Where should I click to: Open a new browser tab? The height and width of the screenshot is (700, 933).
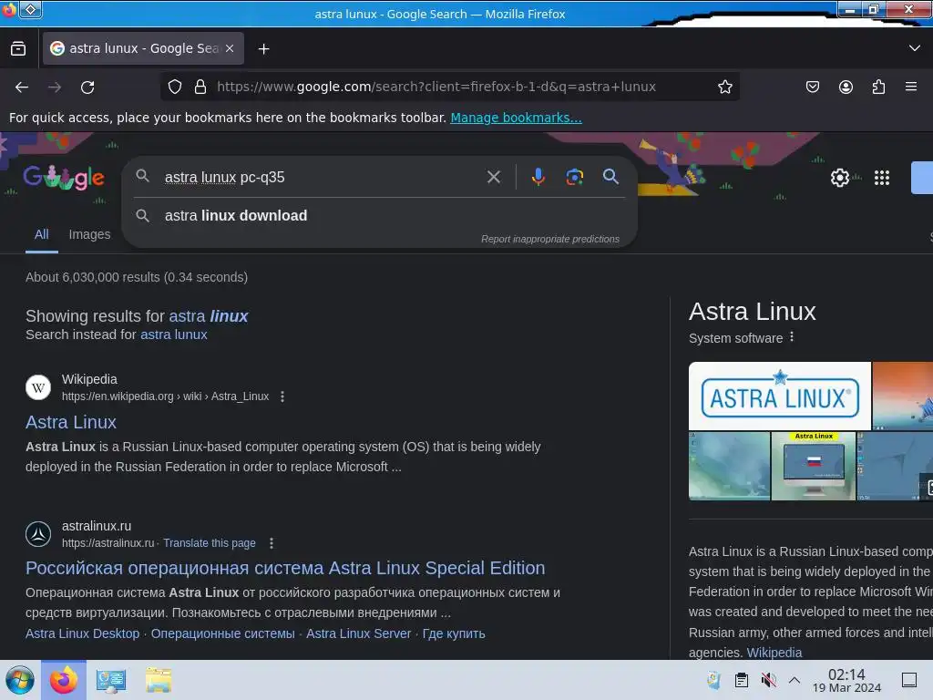(x=263, y=49)
